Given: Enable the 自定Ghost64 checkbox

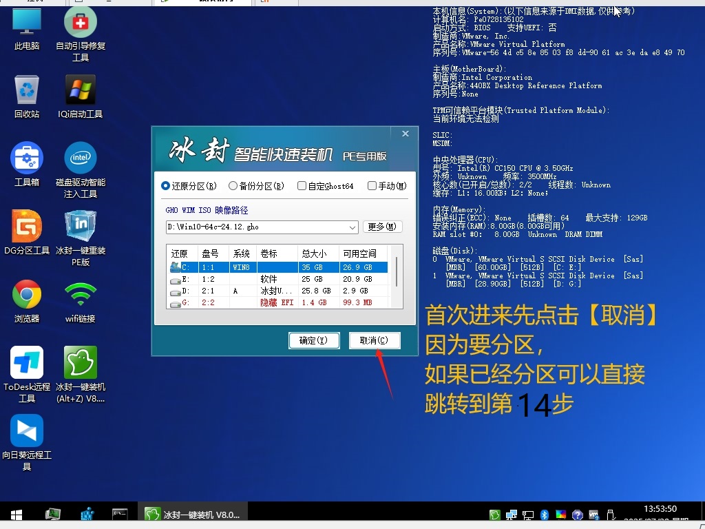Looking at the screenshot, I should tap(301, 185).
